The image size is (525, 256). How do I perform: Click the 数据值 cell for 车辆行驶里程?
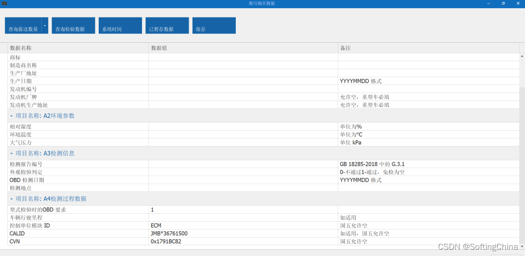point(243,218)
